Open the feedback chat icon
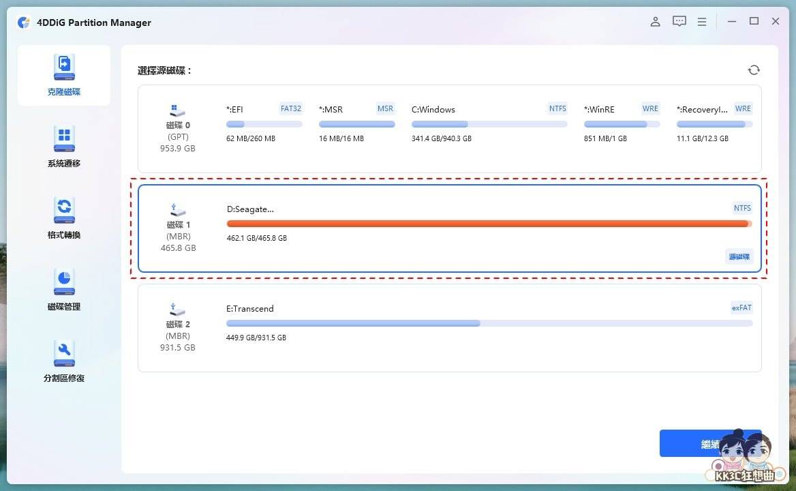The height and width of the screenshot is (491, 796). click(x=679, y=21)
